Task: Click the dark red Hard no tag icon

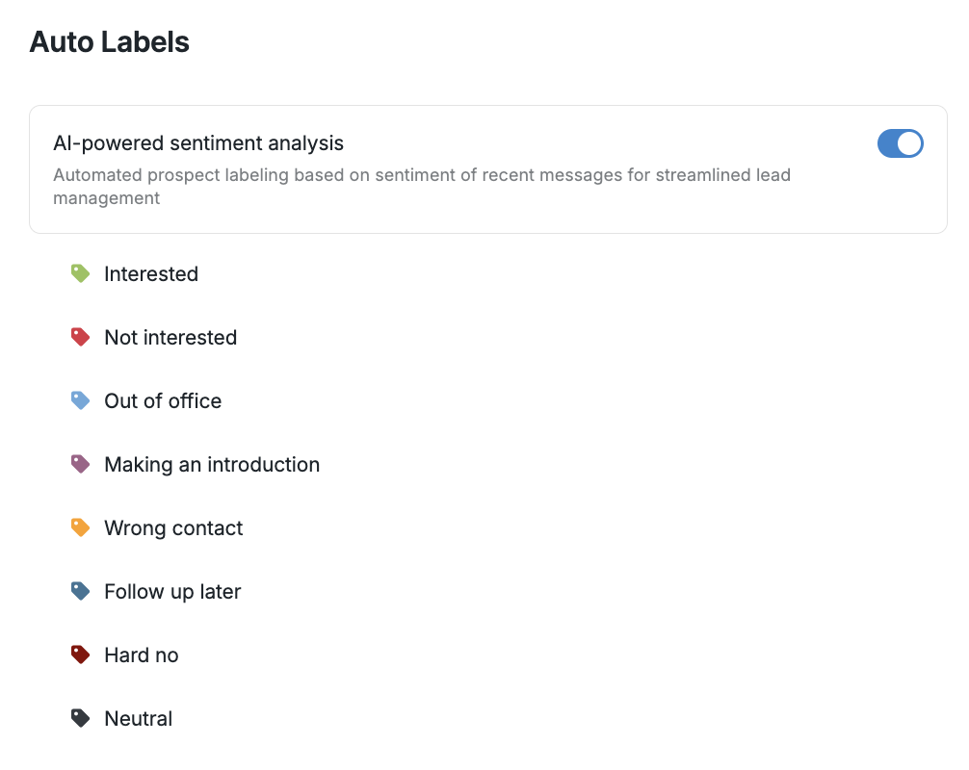Action: [81, 655]
